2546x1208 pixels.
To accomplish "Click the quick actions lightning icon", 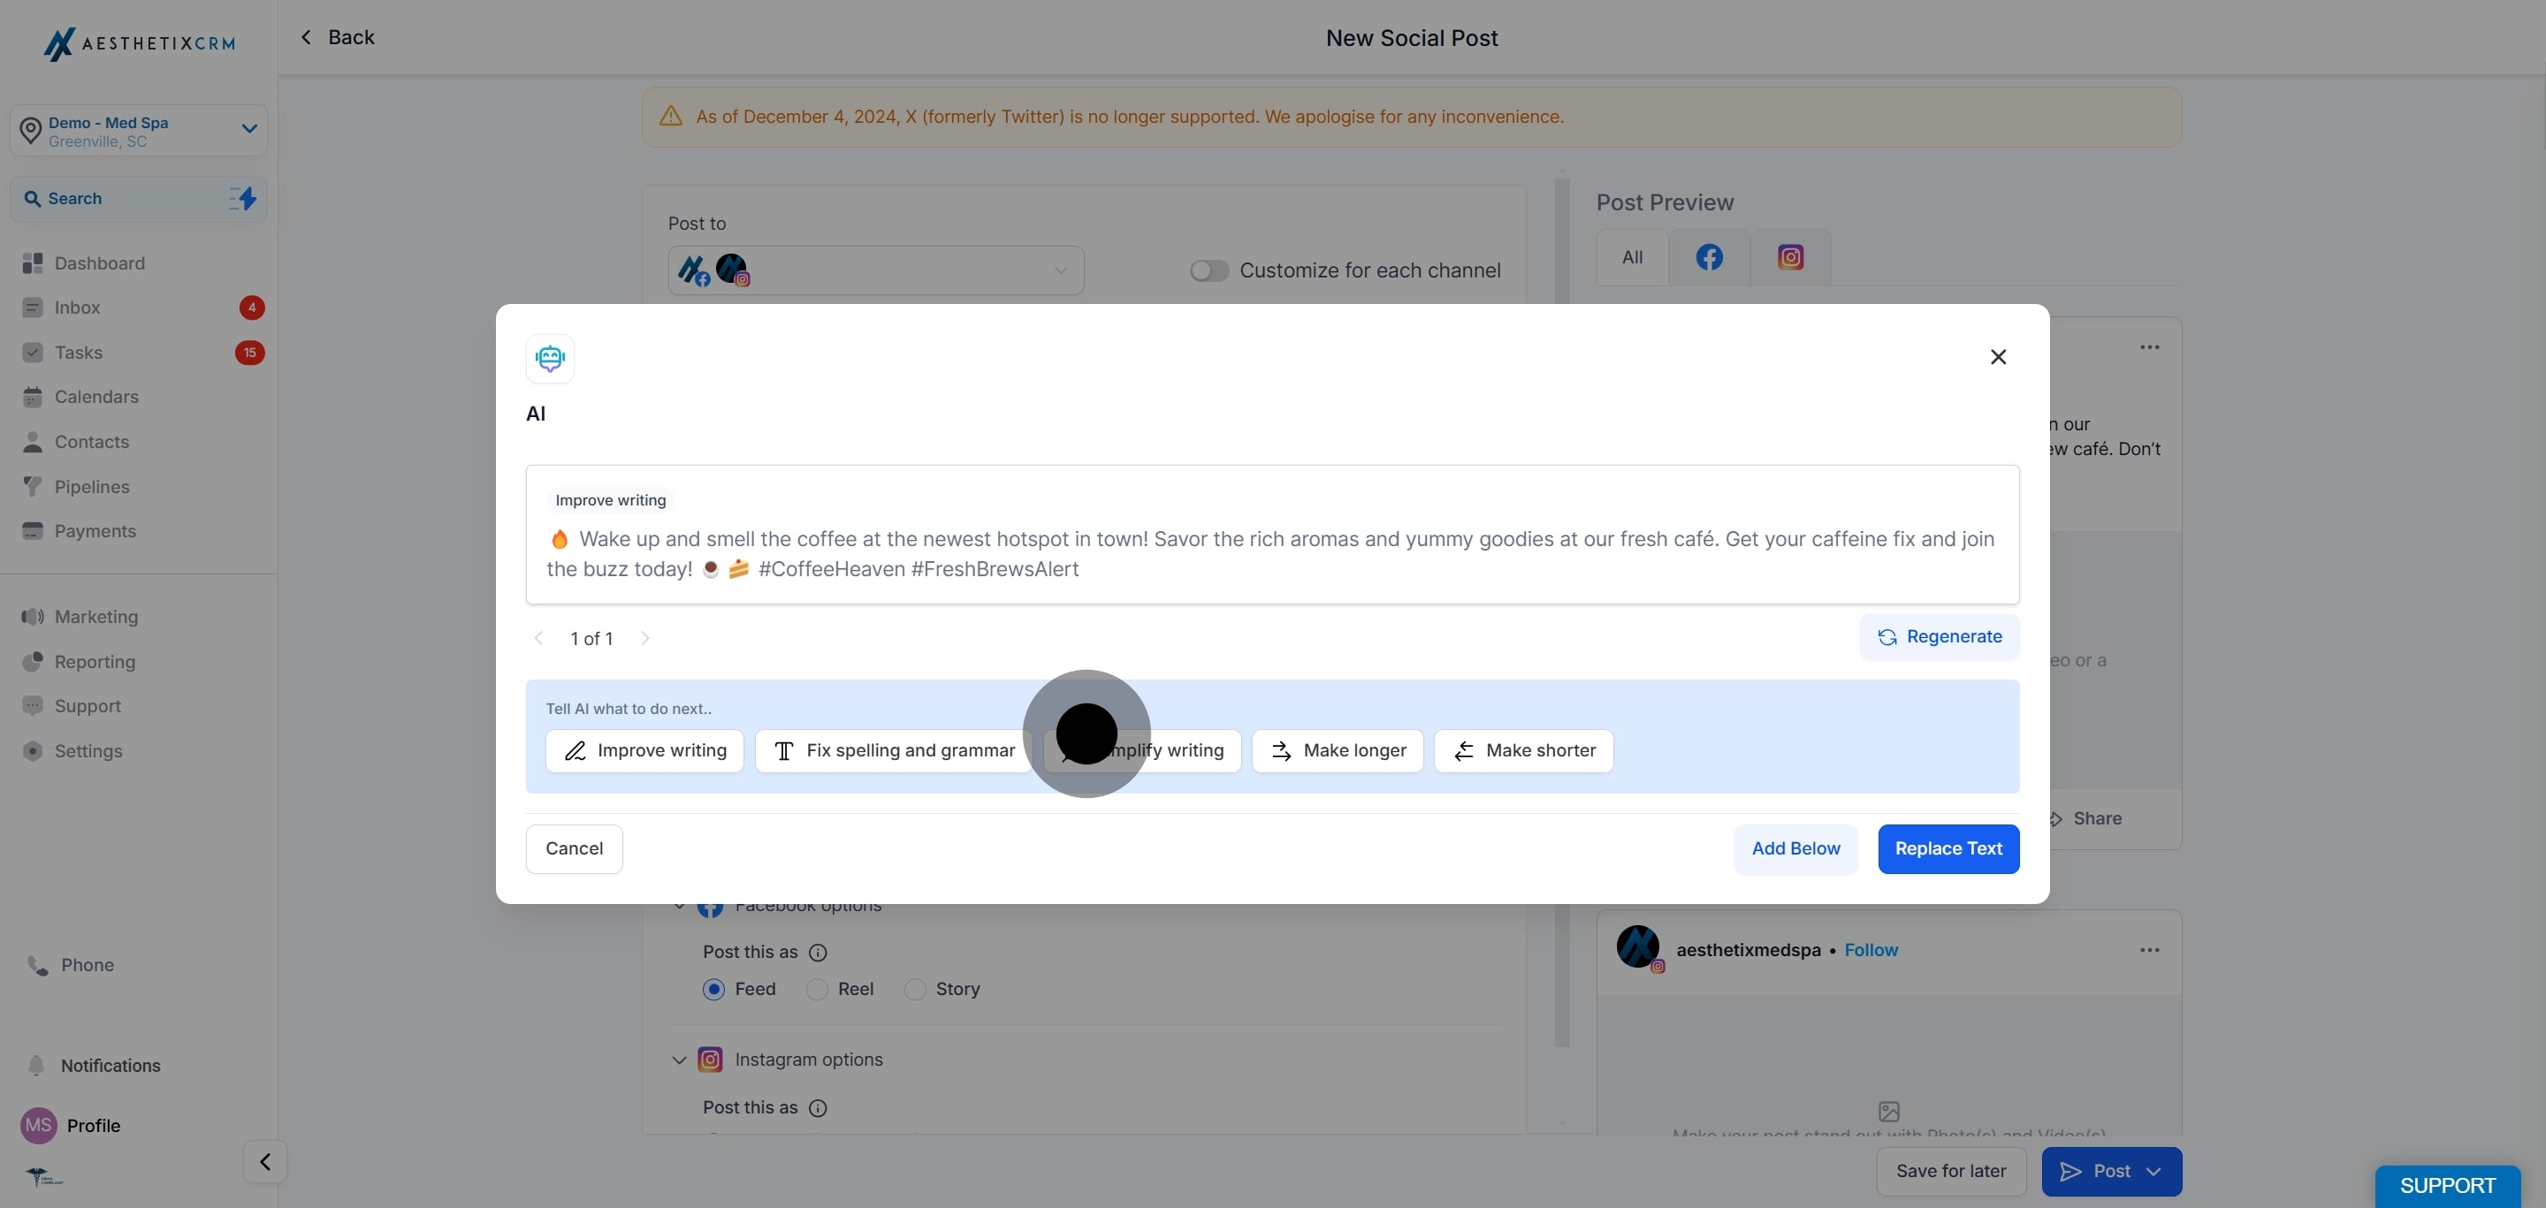I will coord(243,199).
